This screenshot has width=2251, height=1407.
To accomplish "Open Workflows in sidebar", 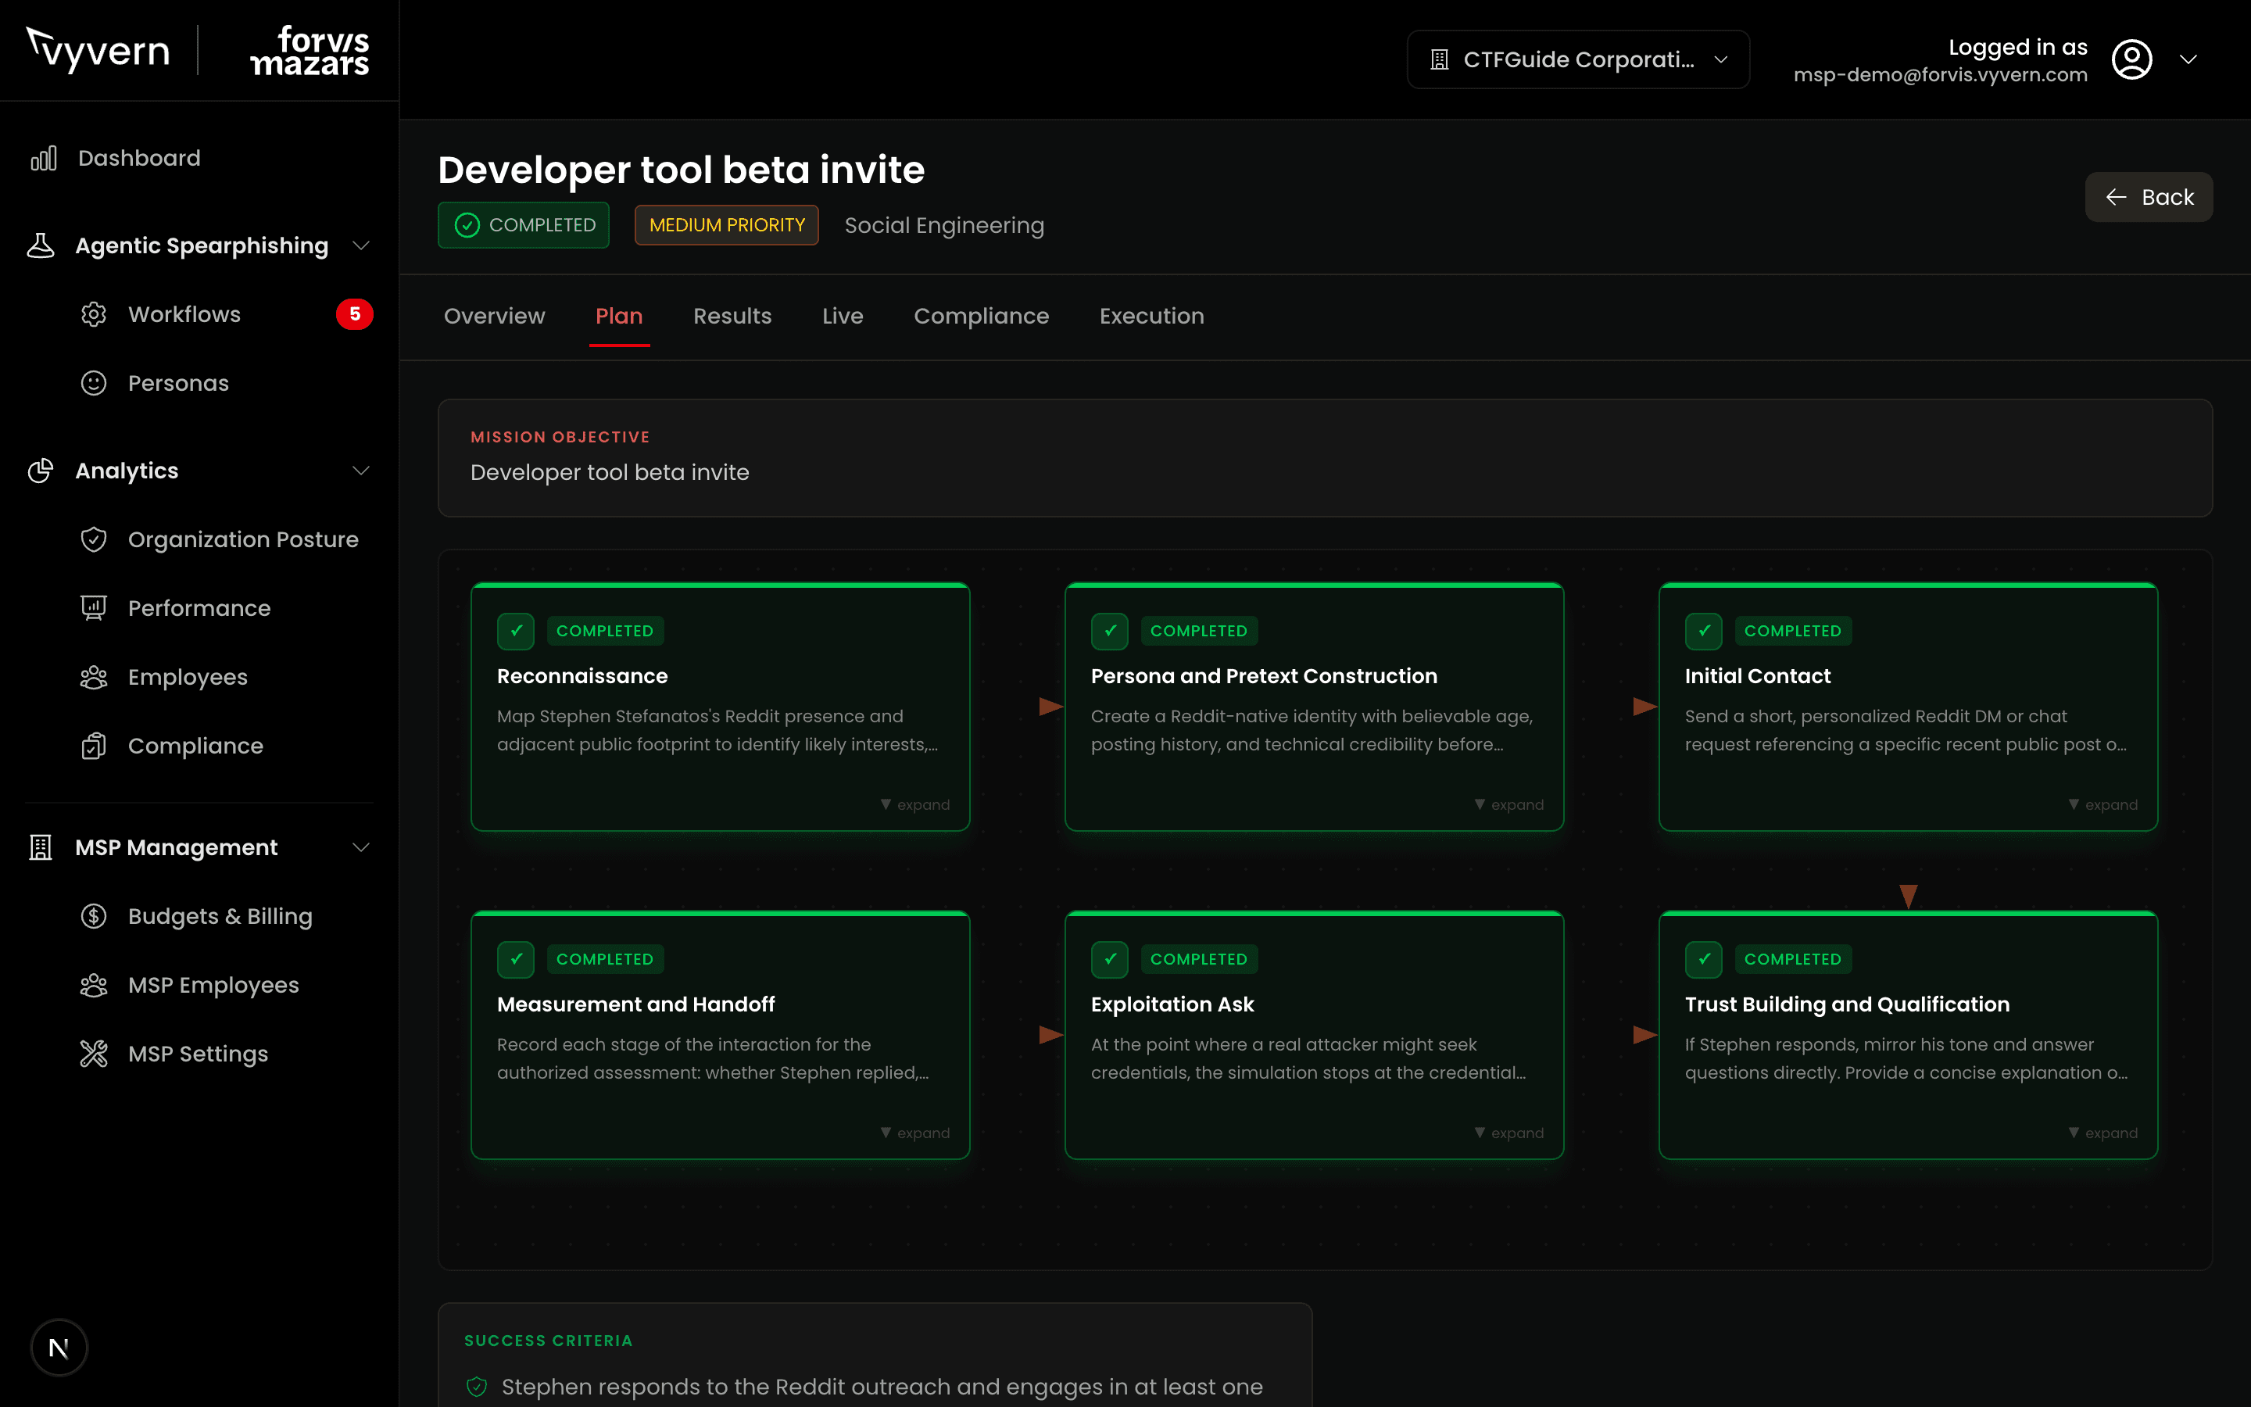I will click(184, 314).
